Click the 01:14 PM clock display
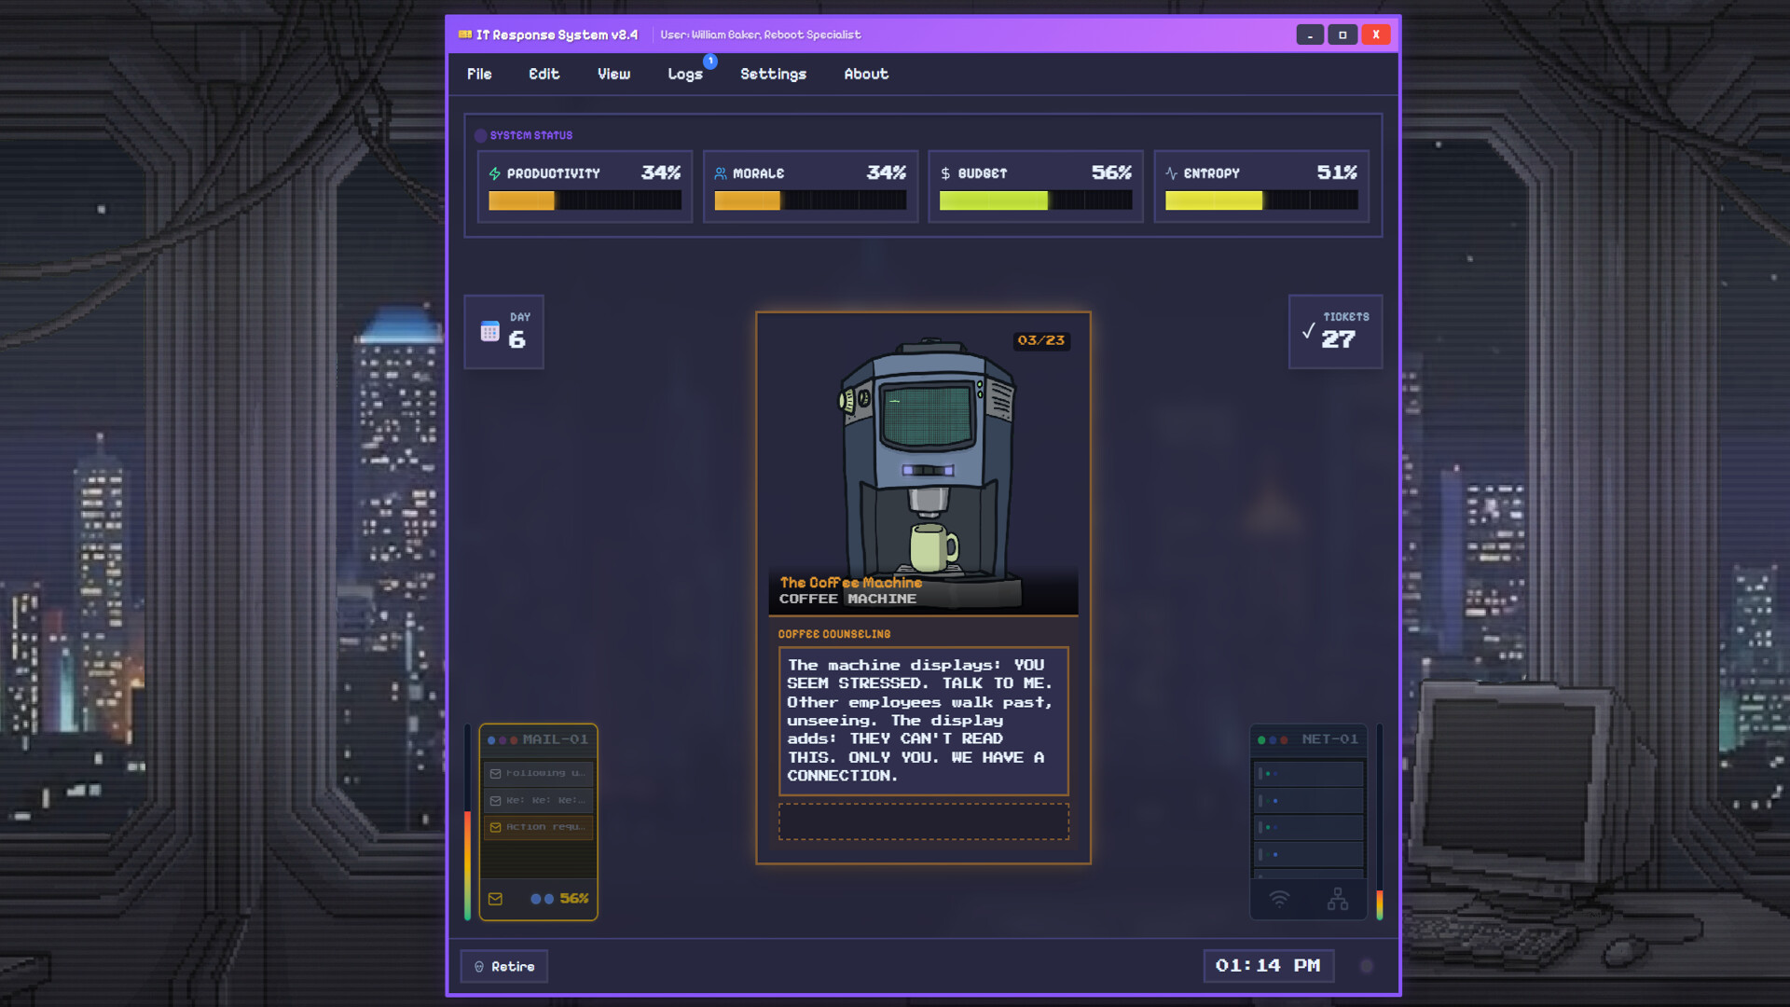1790x1007 pixels. pyautogui.click(x=1268, y=966)
